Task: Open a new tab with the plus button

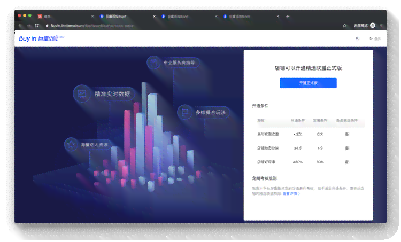Action: [288, 17]
